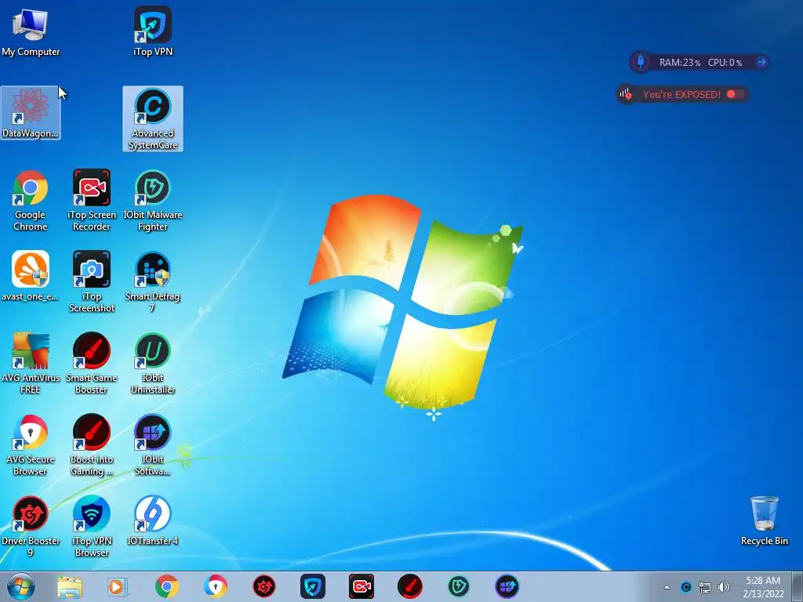Launch AVG Secure Browser from the taskbar
Viewport: 803px width, 602px height.
pos(215,586)
